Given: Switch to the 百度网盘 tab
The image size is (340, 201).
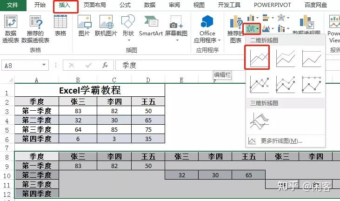Looking at the screenshot, I should click(x=316, y=5).
